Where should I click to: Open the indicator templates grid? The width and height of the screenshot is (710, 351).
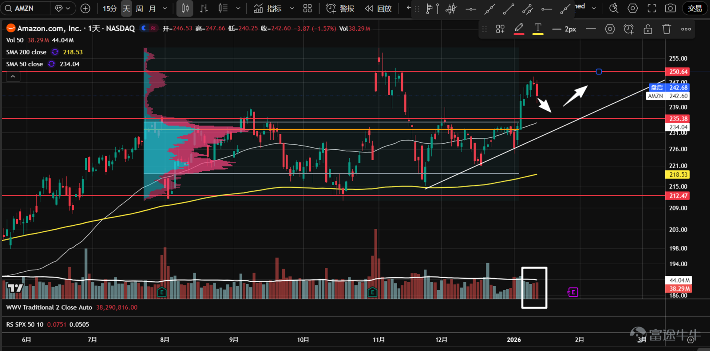[308, 8]
